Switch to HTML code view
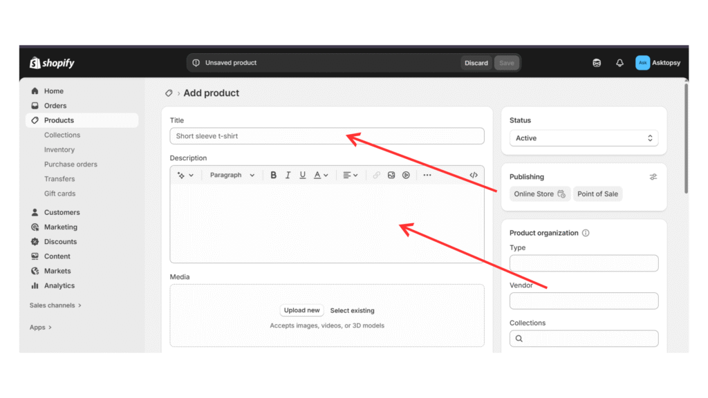 [474, 176]
